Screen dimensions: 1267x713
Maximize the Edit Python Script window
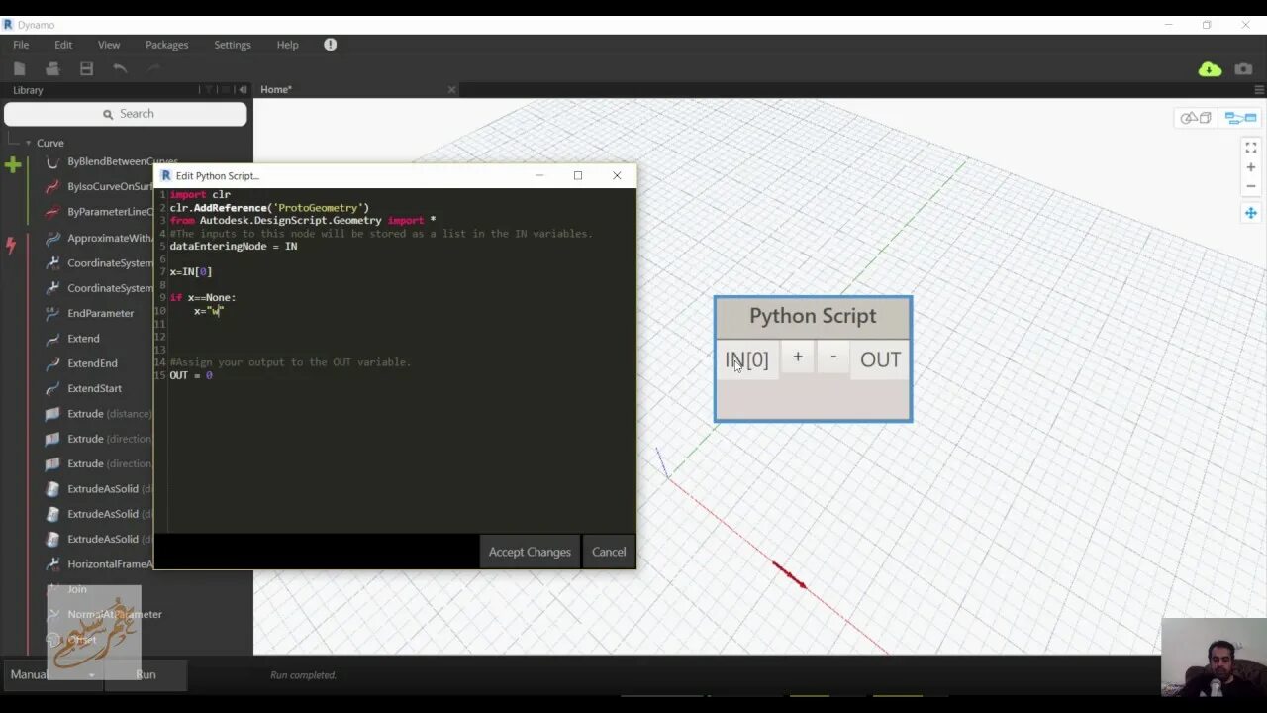578,175
